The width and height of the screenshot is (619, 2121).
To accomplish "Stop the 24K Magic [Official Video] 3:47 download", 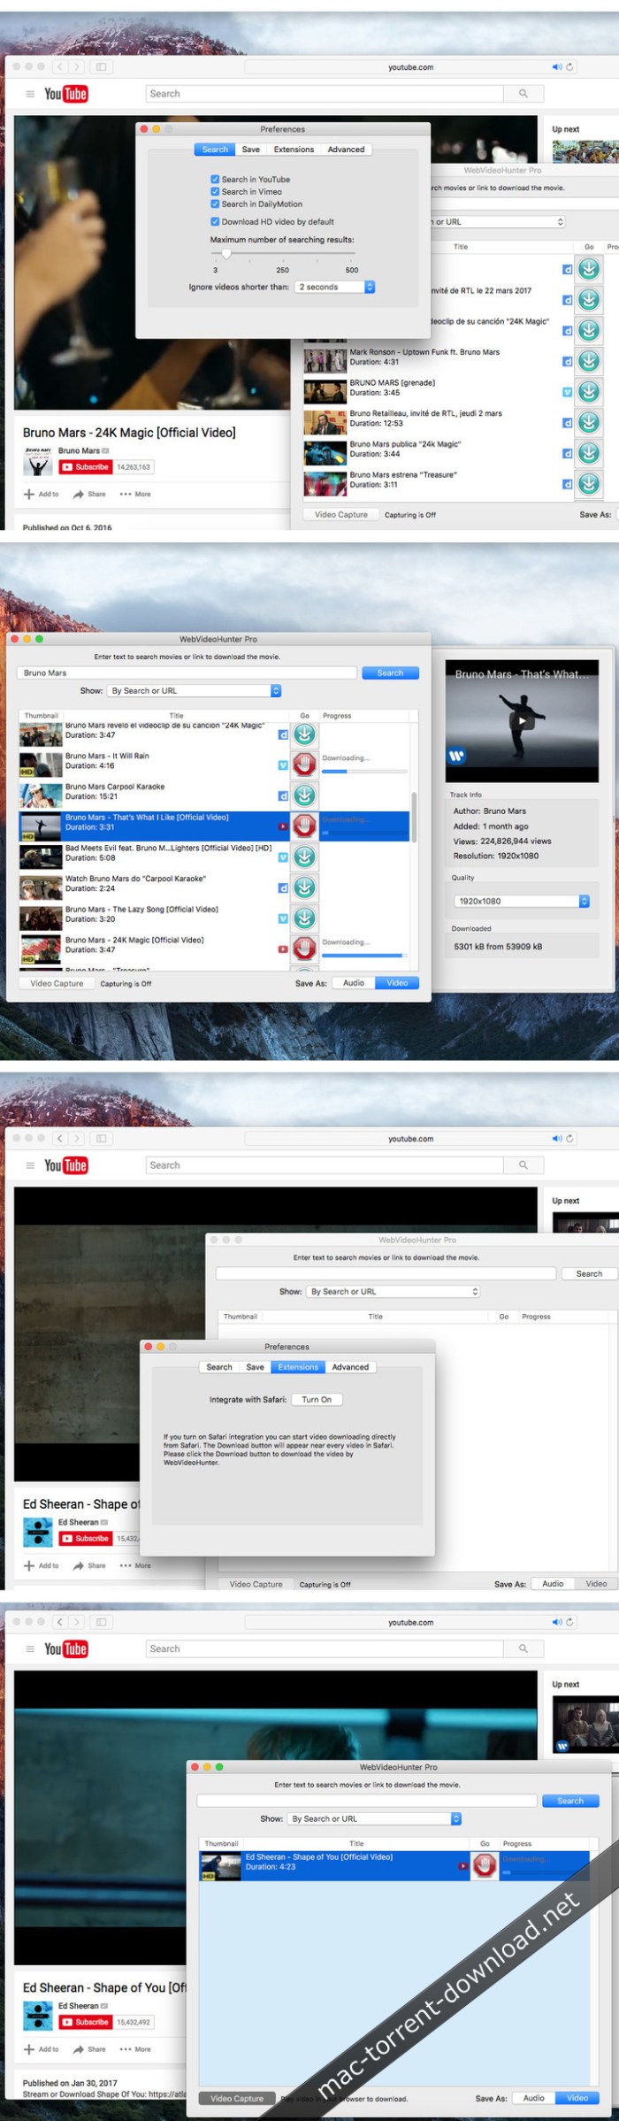I will pyautogui.click(x=305, y=948).
